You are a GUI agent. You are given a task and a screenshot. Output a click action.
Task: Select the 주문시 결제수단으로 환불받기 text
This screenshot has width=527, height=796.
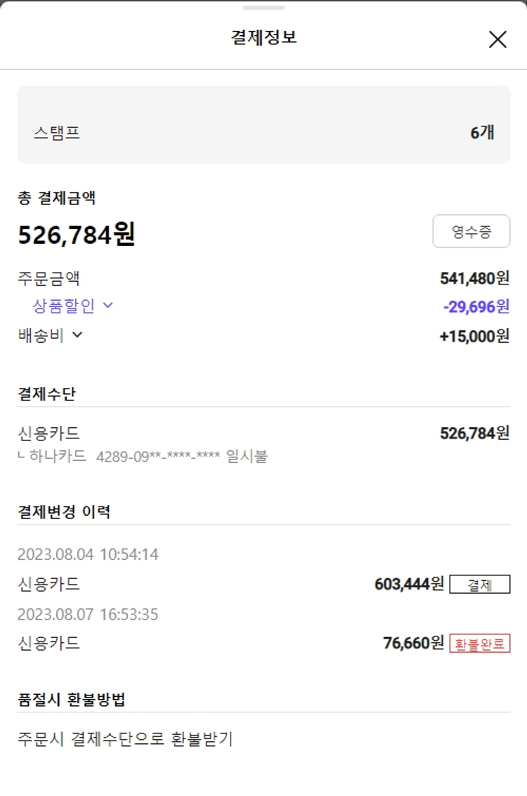click(125, 739)
